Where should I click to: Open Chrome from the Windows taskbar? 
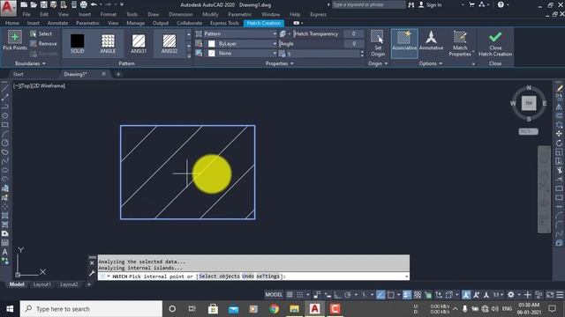274,309
